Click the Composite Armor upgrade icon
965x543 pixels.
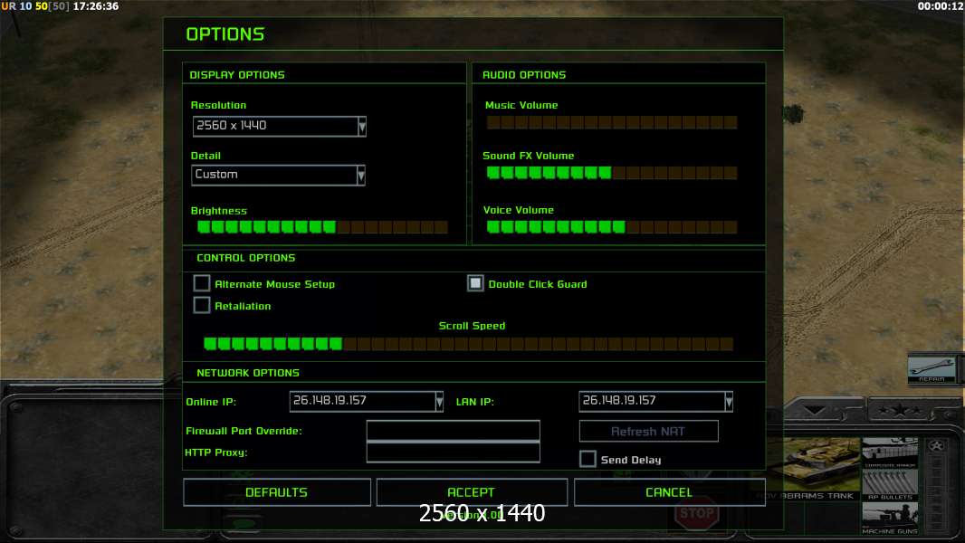click(x=890, y=452)
